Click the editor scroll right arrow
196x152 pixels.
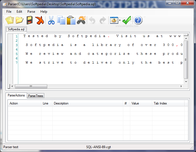pos(181,86)
